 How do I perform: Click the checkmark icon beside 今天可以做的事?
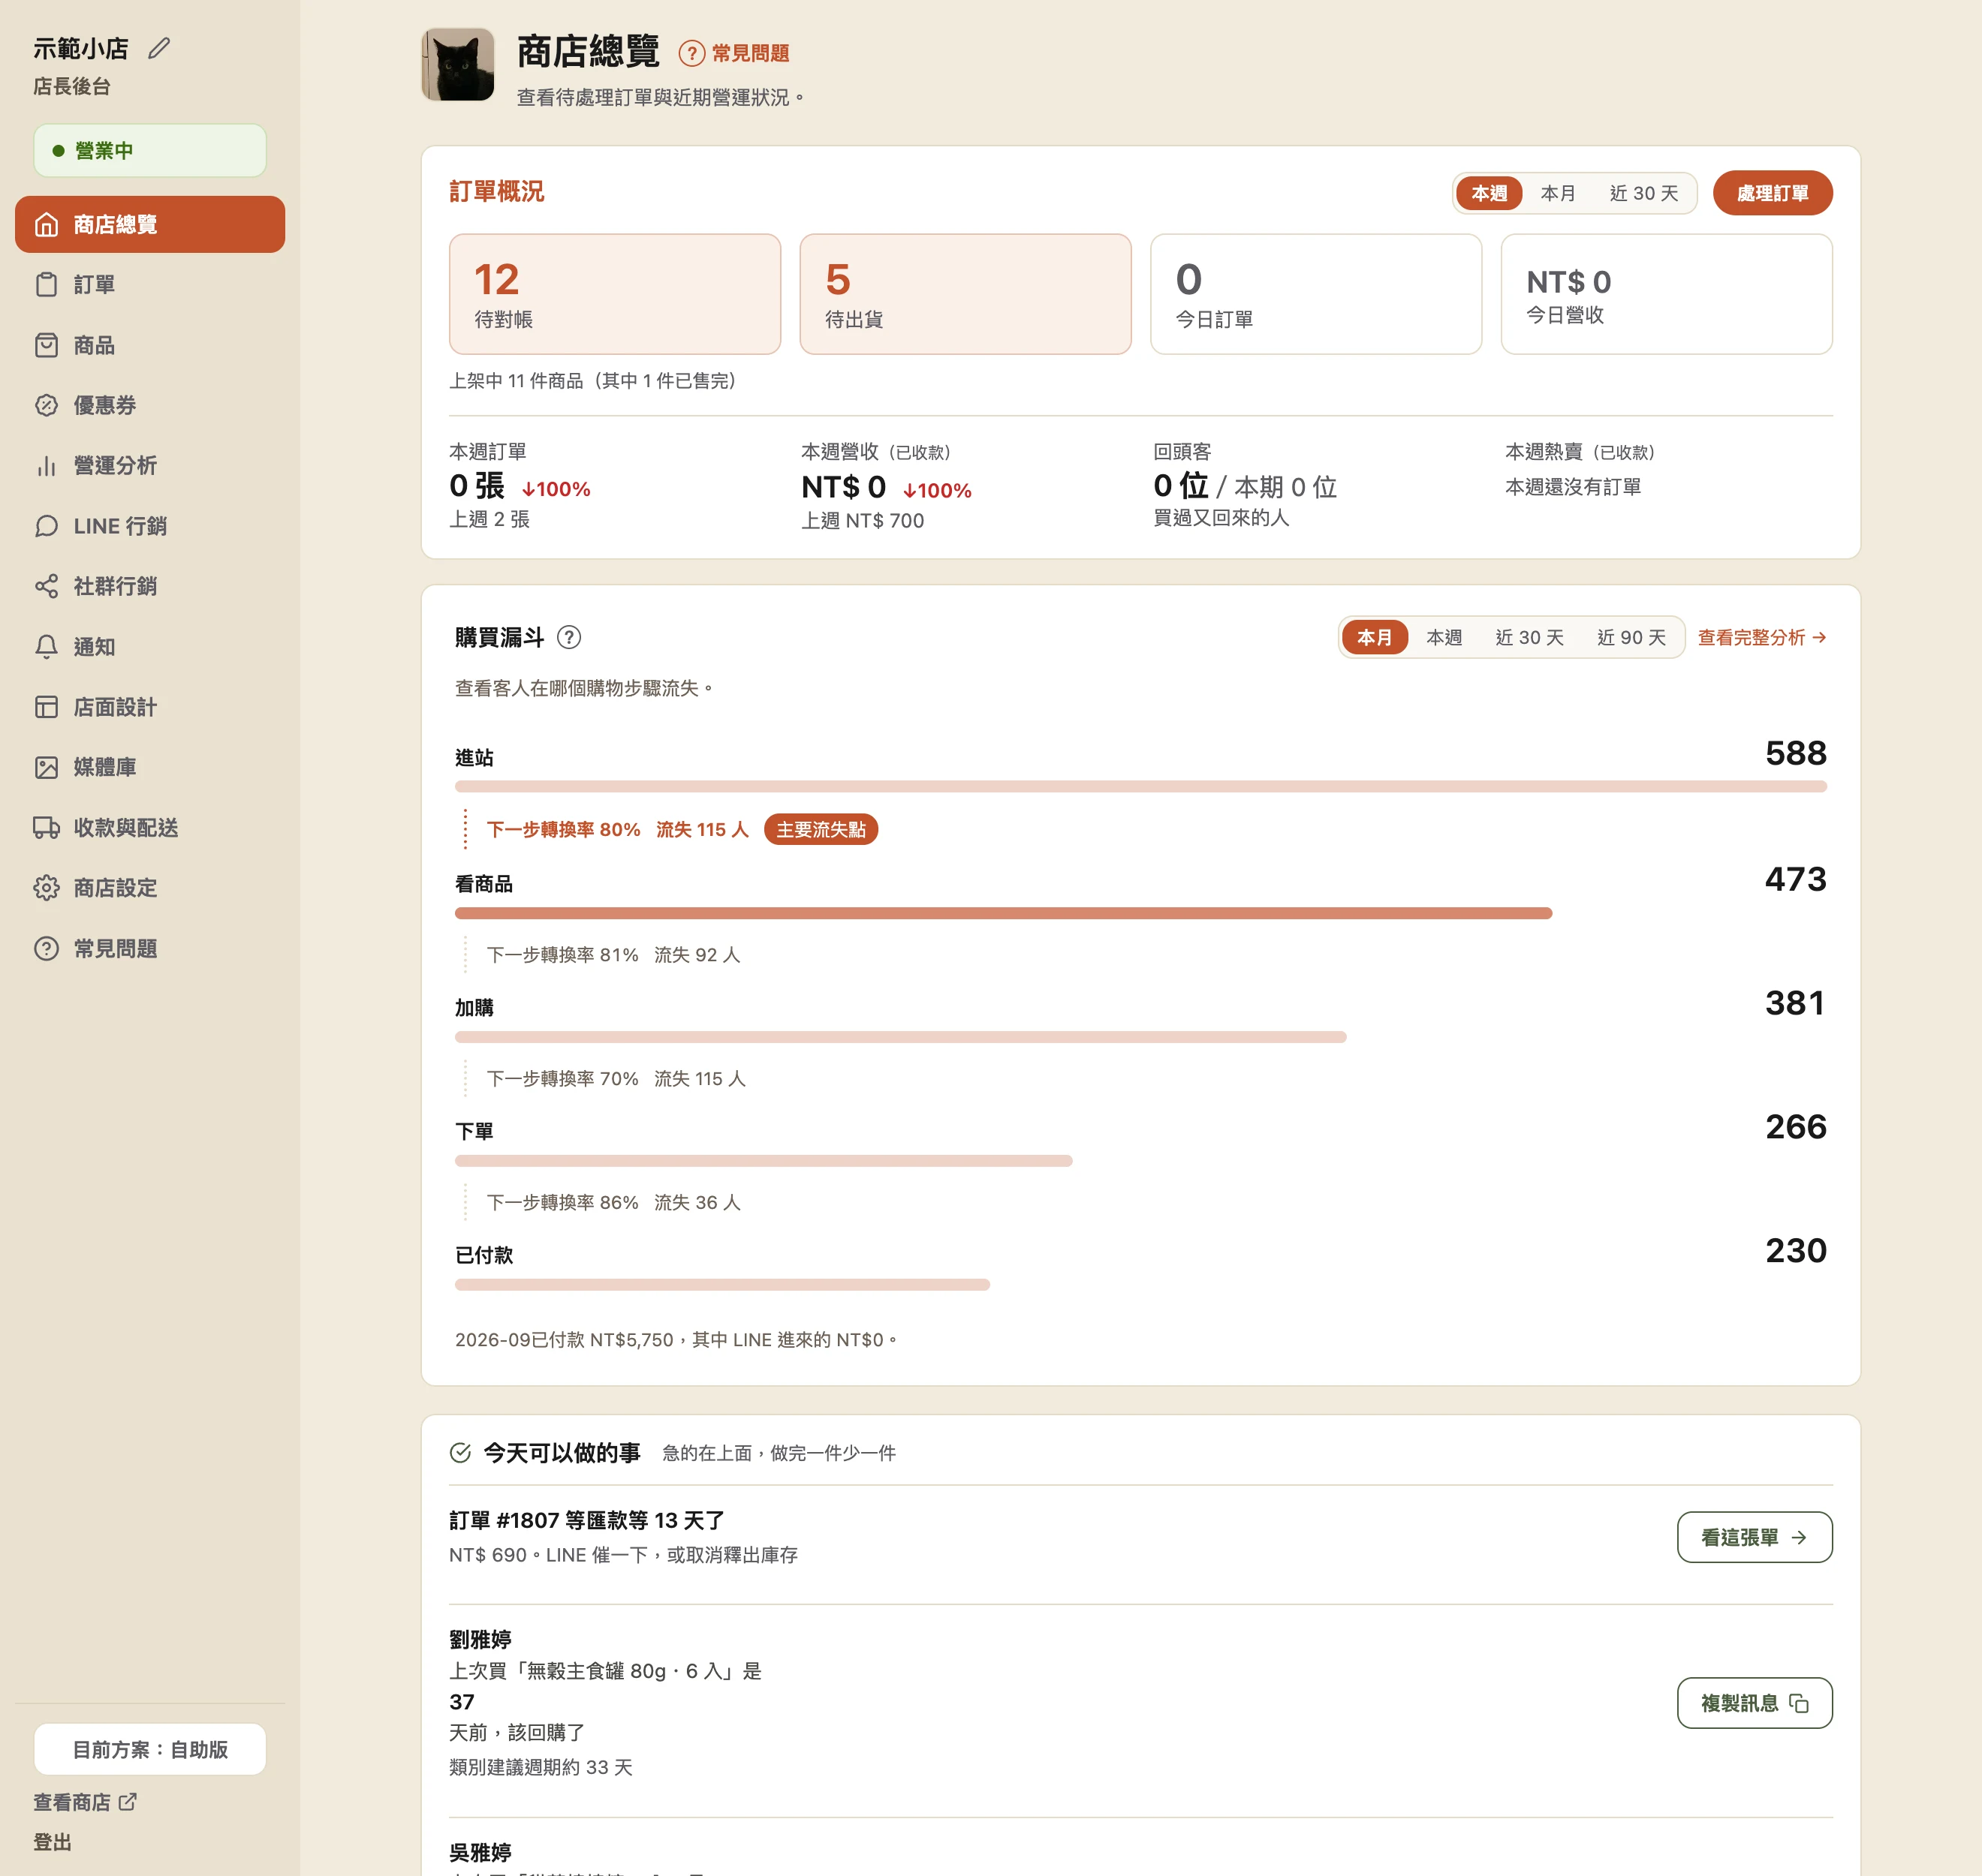point(460,1453)
